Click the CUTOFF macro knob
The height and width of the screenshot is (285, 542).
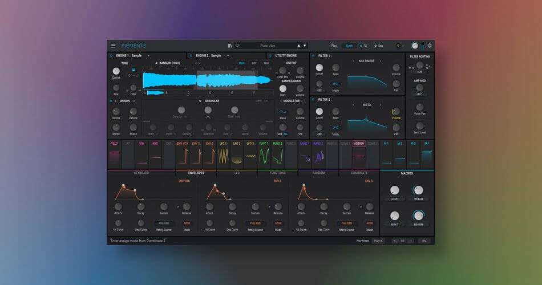point(394,190)
